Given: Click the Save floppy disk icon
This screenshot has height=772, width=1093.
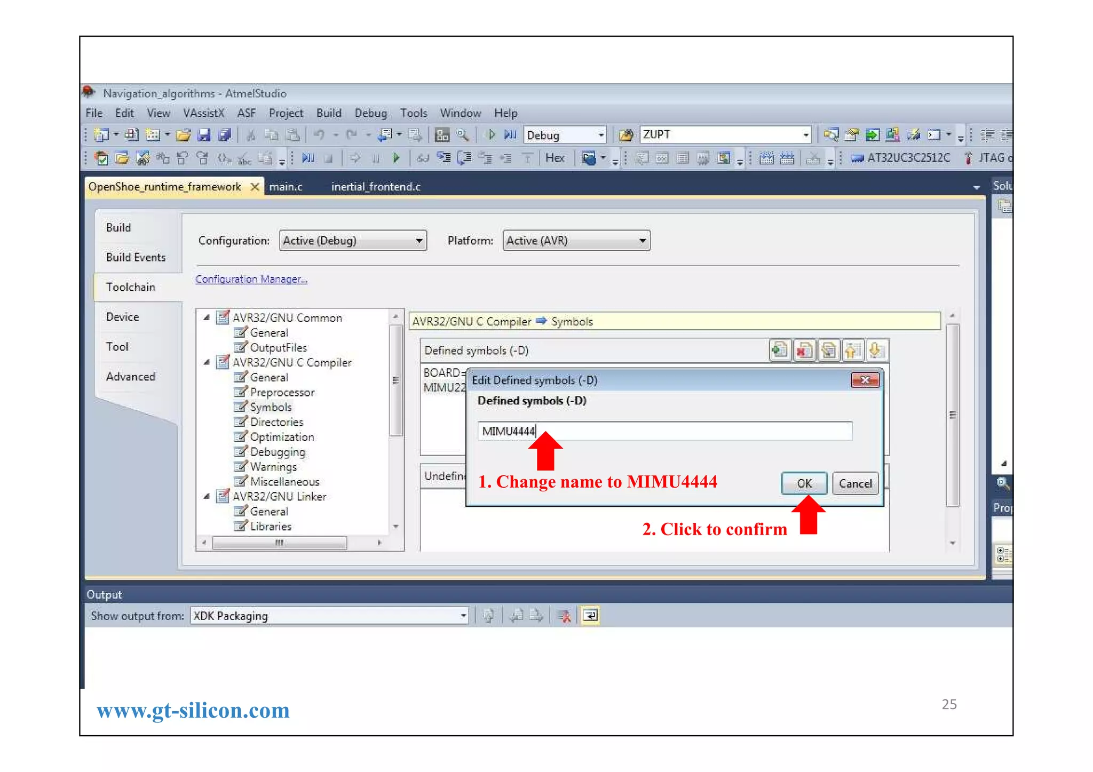Looking at the screenshot, I should (x=204, y=135).
